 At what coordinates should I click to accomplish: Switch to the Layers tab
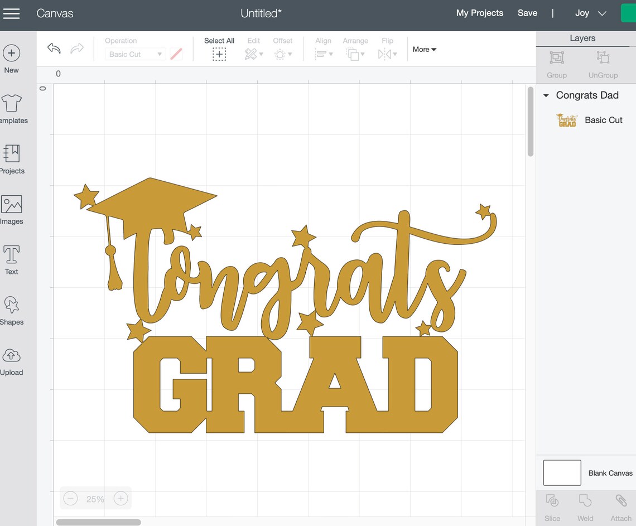point(582,38)
